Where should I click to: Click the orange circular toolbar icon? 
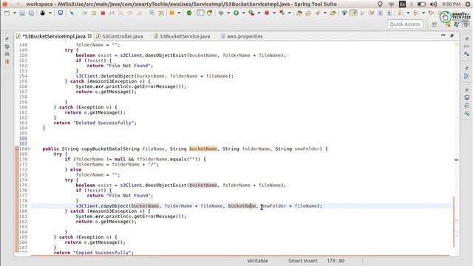click(171, 13)
